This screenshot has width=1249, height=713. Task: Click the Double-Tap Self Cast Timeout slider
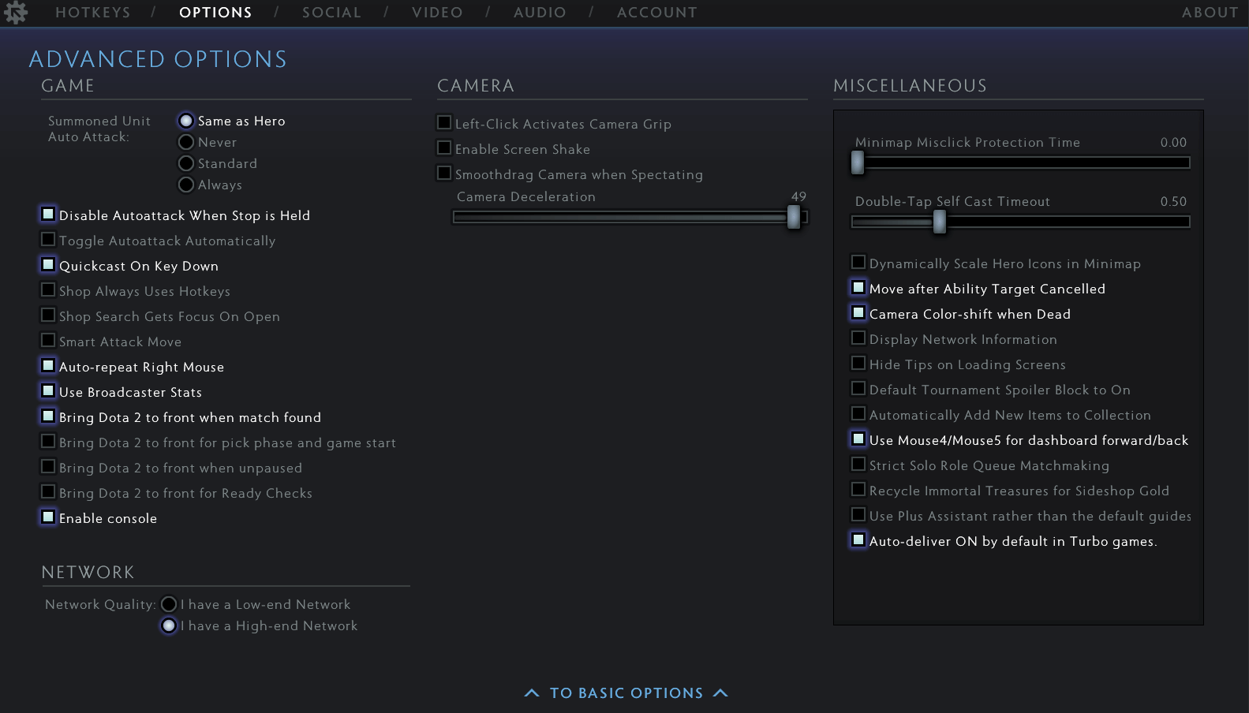[939, 222]
